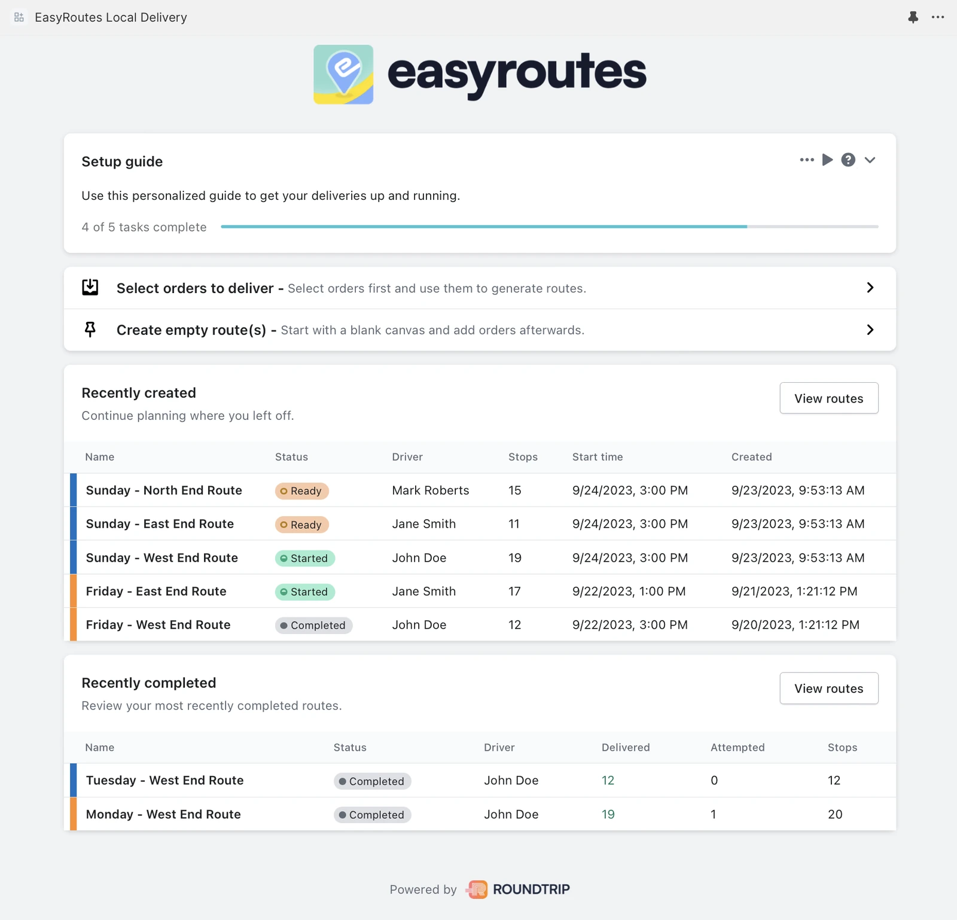The height and width of the screenshot is (920, 957).
Task: Click driver Mark Roberts
Action: (x=431, y=491)
